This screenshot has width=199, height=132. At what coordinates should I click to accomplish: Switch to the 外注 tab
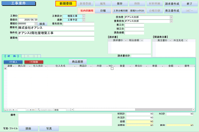coord(31,56)
